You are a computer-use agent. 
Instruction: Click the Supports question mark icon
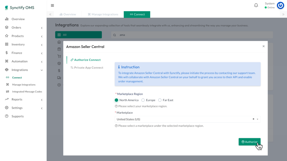(7, 116)
